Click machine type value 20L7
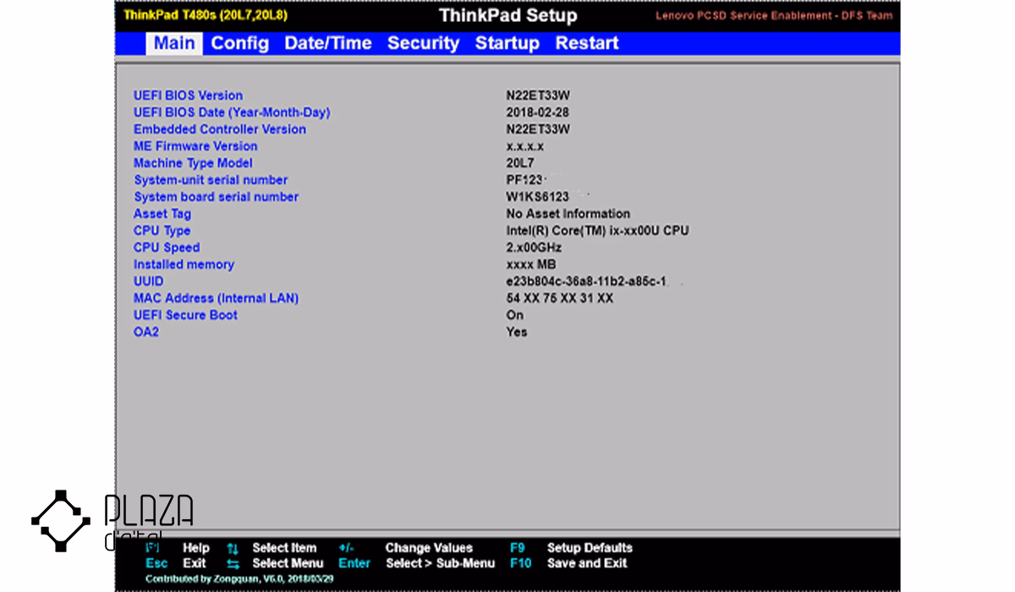 tap(520, 163)
